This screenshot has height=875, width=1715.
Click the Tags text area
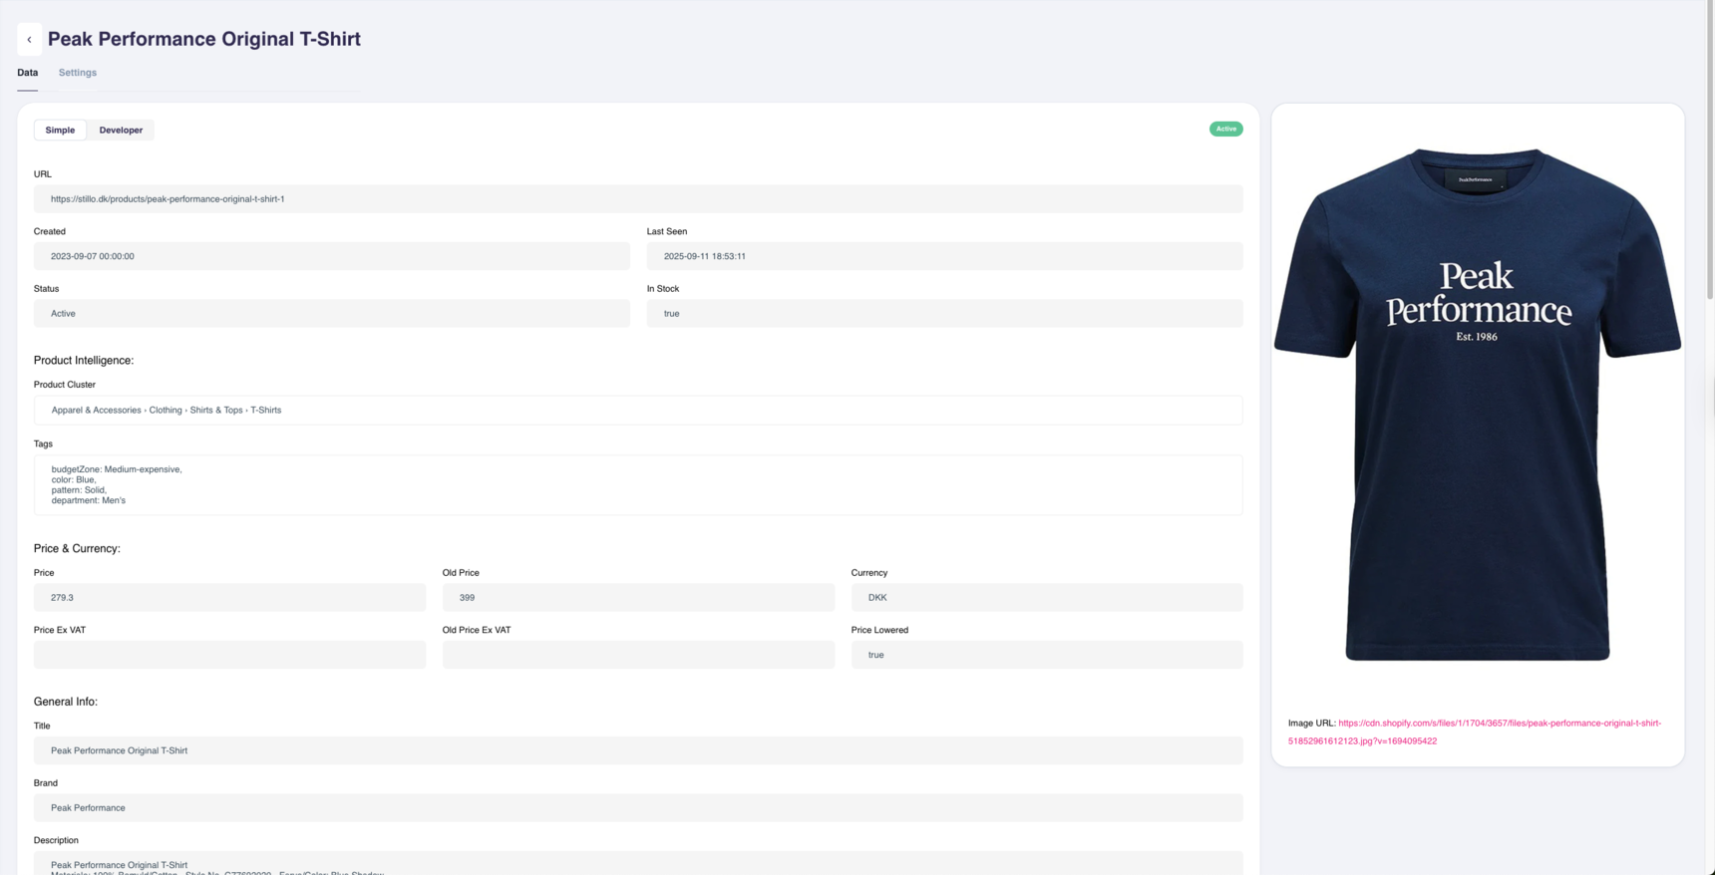(x=638, y=484)
